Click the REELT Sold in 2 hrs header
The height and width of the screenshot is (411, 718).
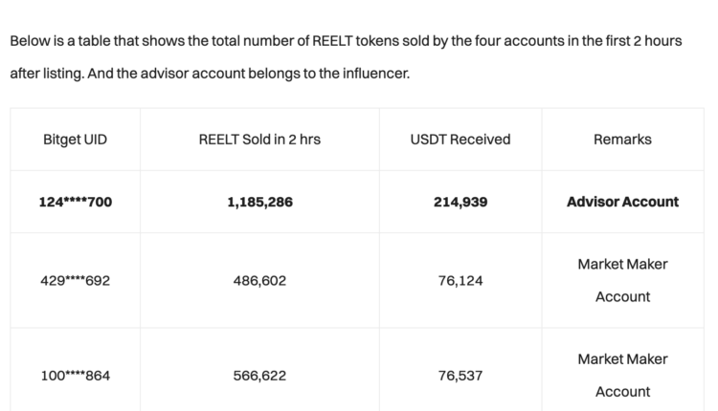point(259,140)
